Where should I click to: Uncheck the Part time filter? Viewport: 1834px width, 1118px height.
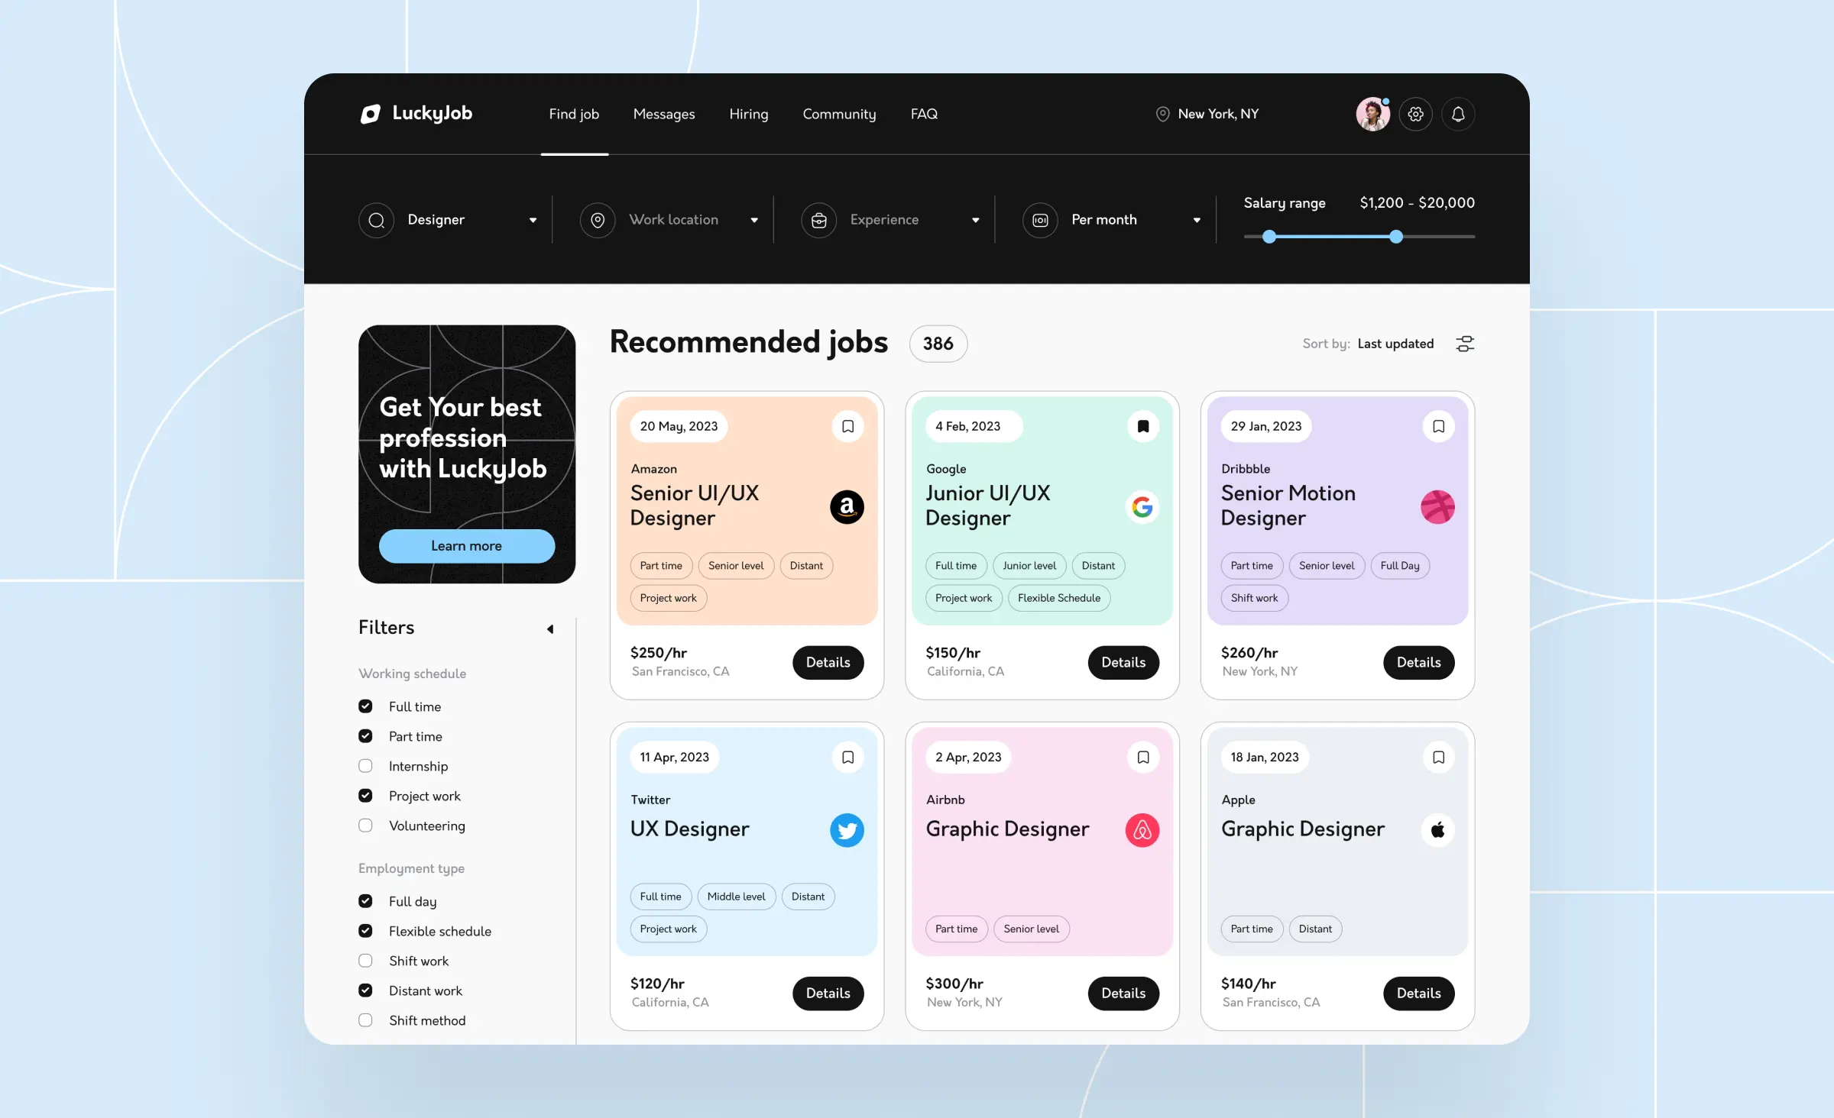click(365, 736)
